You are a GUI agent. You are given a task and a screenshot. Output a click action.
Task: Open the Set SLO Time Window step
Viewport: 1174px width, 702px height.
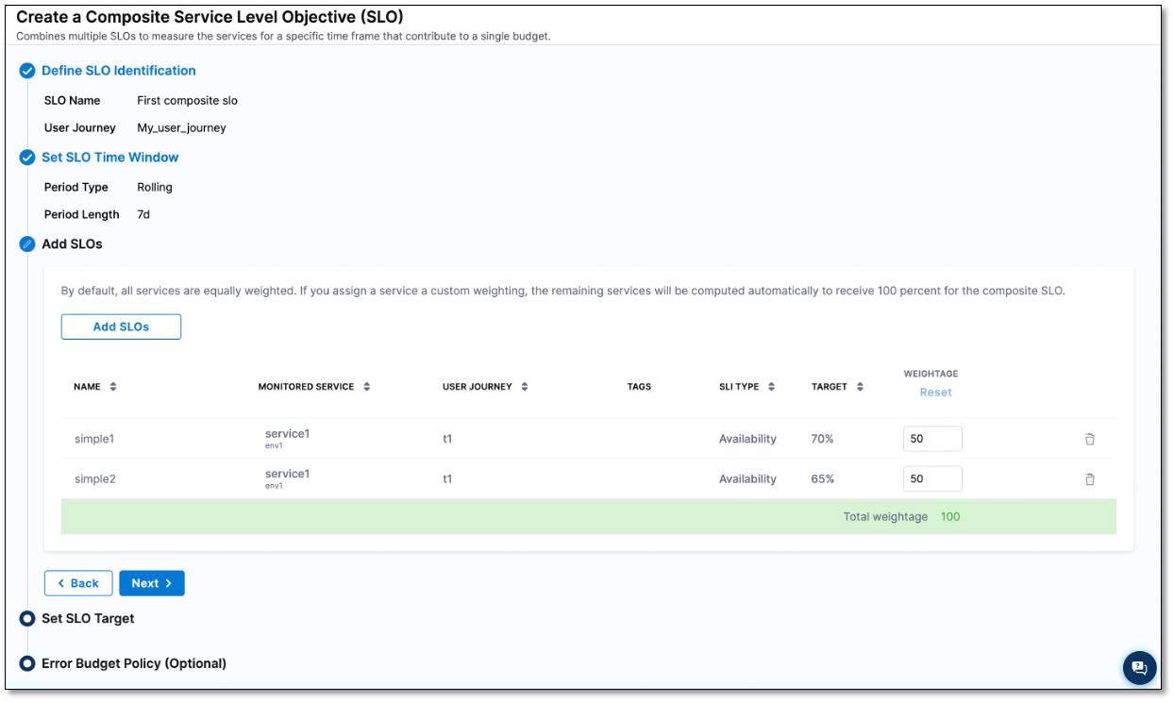tap(109, 158)
